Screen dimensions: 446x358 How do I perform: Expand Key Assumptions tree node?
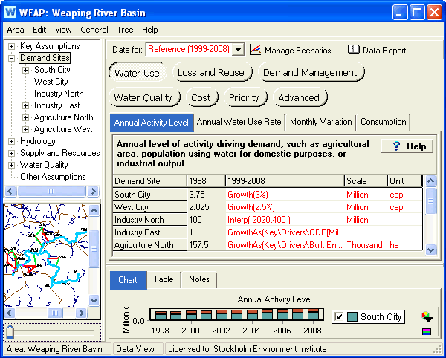tap(11, 46)
